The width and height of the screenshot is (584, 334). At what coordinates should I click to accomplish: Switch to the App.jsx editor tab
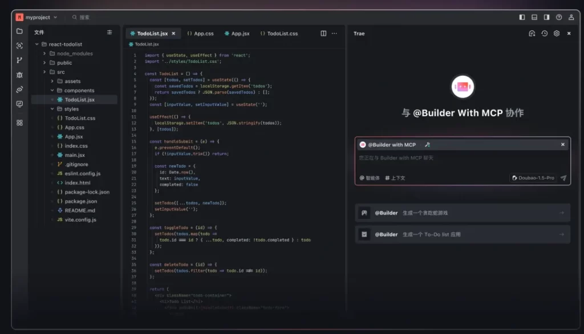[x=237, y=33]
